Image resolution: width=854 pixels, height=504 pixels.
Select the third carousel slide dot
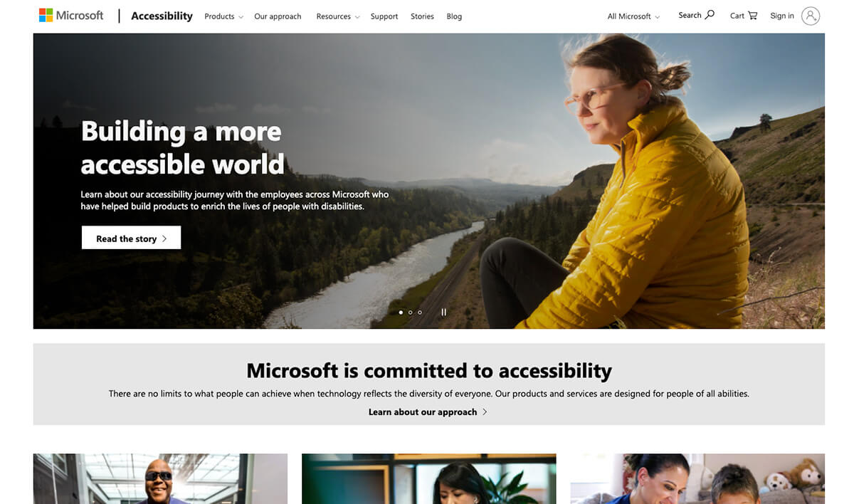pyautogui.click(x=420, y=312)
